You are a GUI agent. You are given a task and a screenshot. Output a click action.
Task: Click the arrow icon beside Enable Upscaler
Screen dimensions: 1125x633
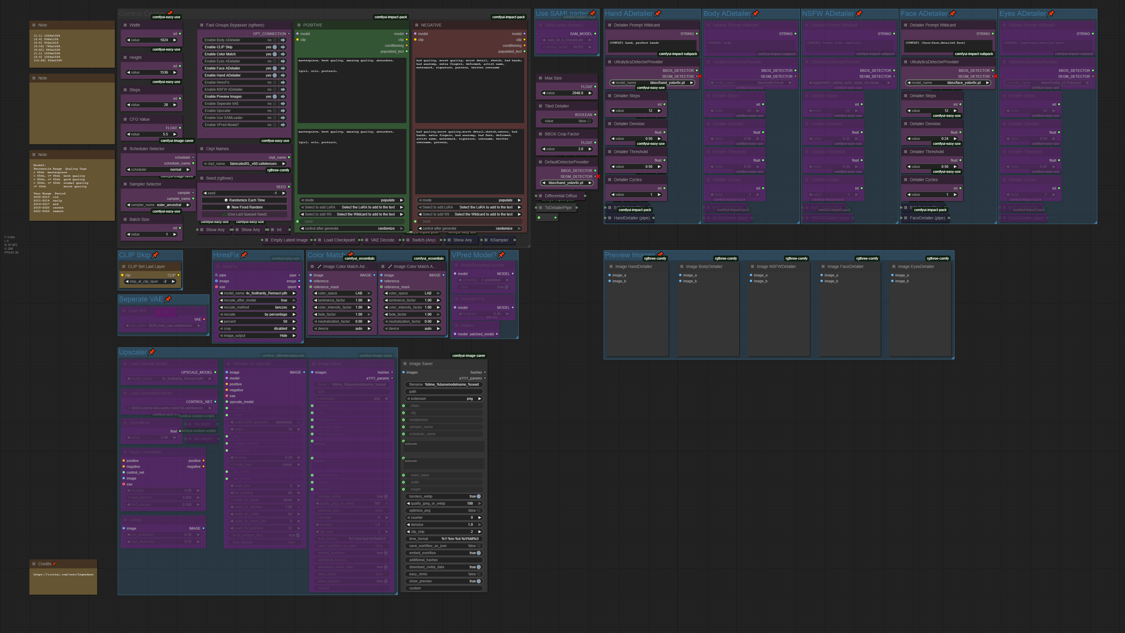[283, 111]
